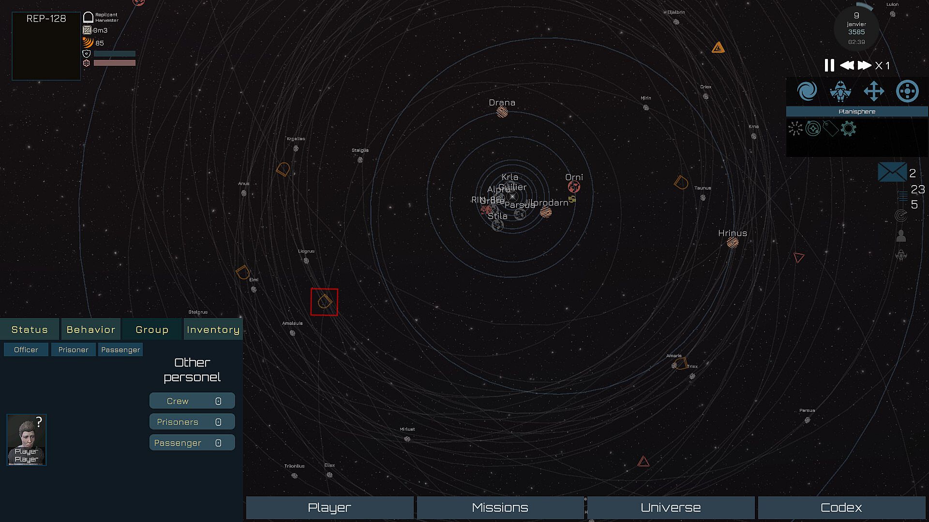
Task: Select the four-arrow move icon
Action: [874, 91]
